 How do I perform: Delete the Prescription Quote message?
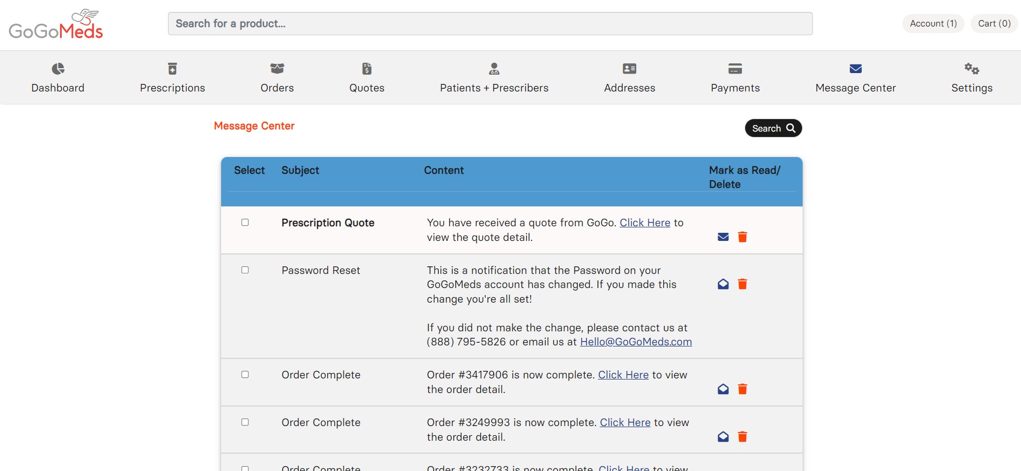point(742,237)
